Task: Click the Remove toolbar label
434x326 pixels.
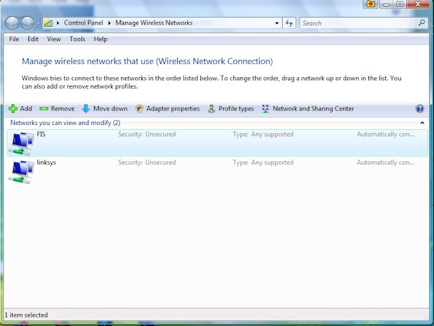Action: [x=63, y=109]
